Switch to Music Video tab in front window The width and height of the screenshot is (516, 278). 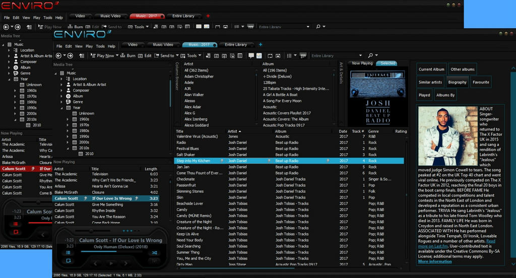click(163, 45)
